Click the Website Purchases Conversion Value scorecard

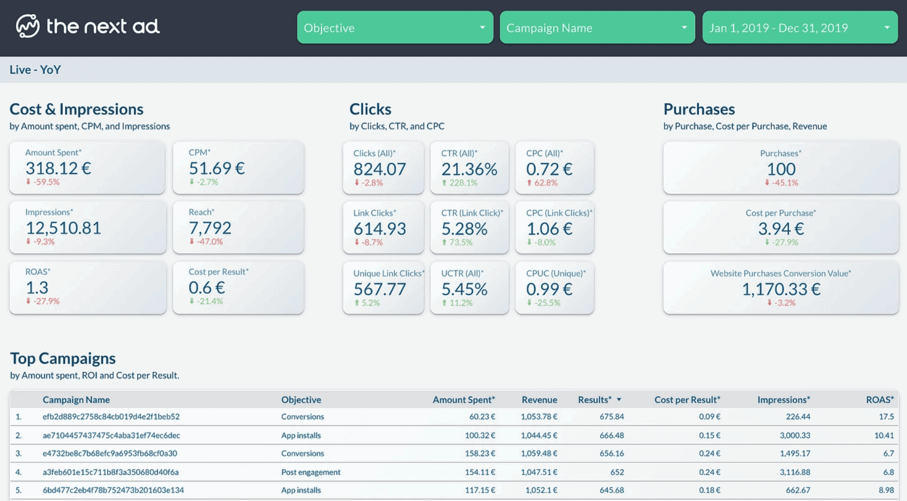click(x=780, y=288)
